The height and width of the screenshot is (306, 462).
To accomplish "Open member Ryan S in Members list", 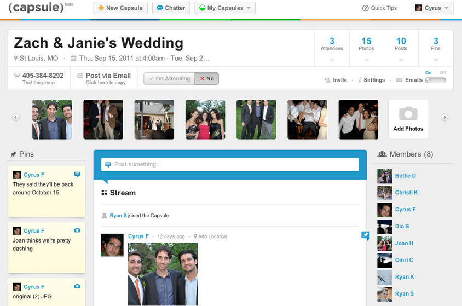I will tap(404, 293).
